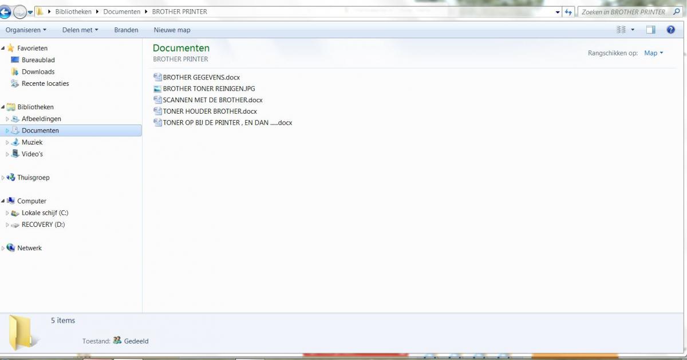Expand the Video's library
Screen dimensions: 687x360
pyautogui.click(x=7, y=154)
